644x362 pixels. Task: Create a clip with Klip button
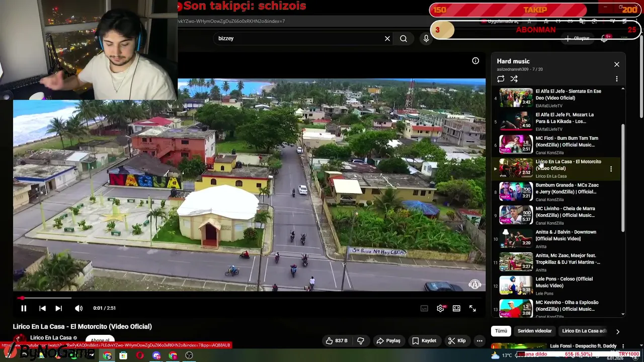[457, 341]
